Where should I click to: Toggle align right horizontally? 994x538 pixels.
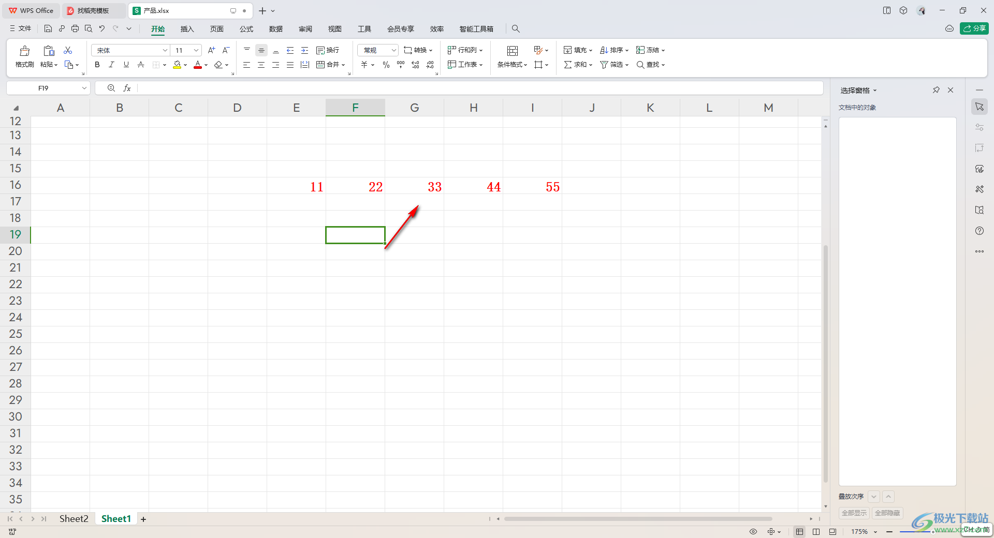tap(276, 65)
